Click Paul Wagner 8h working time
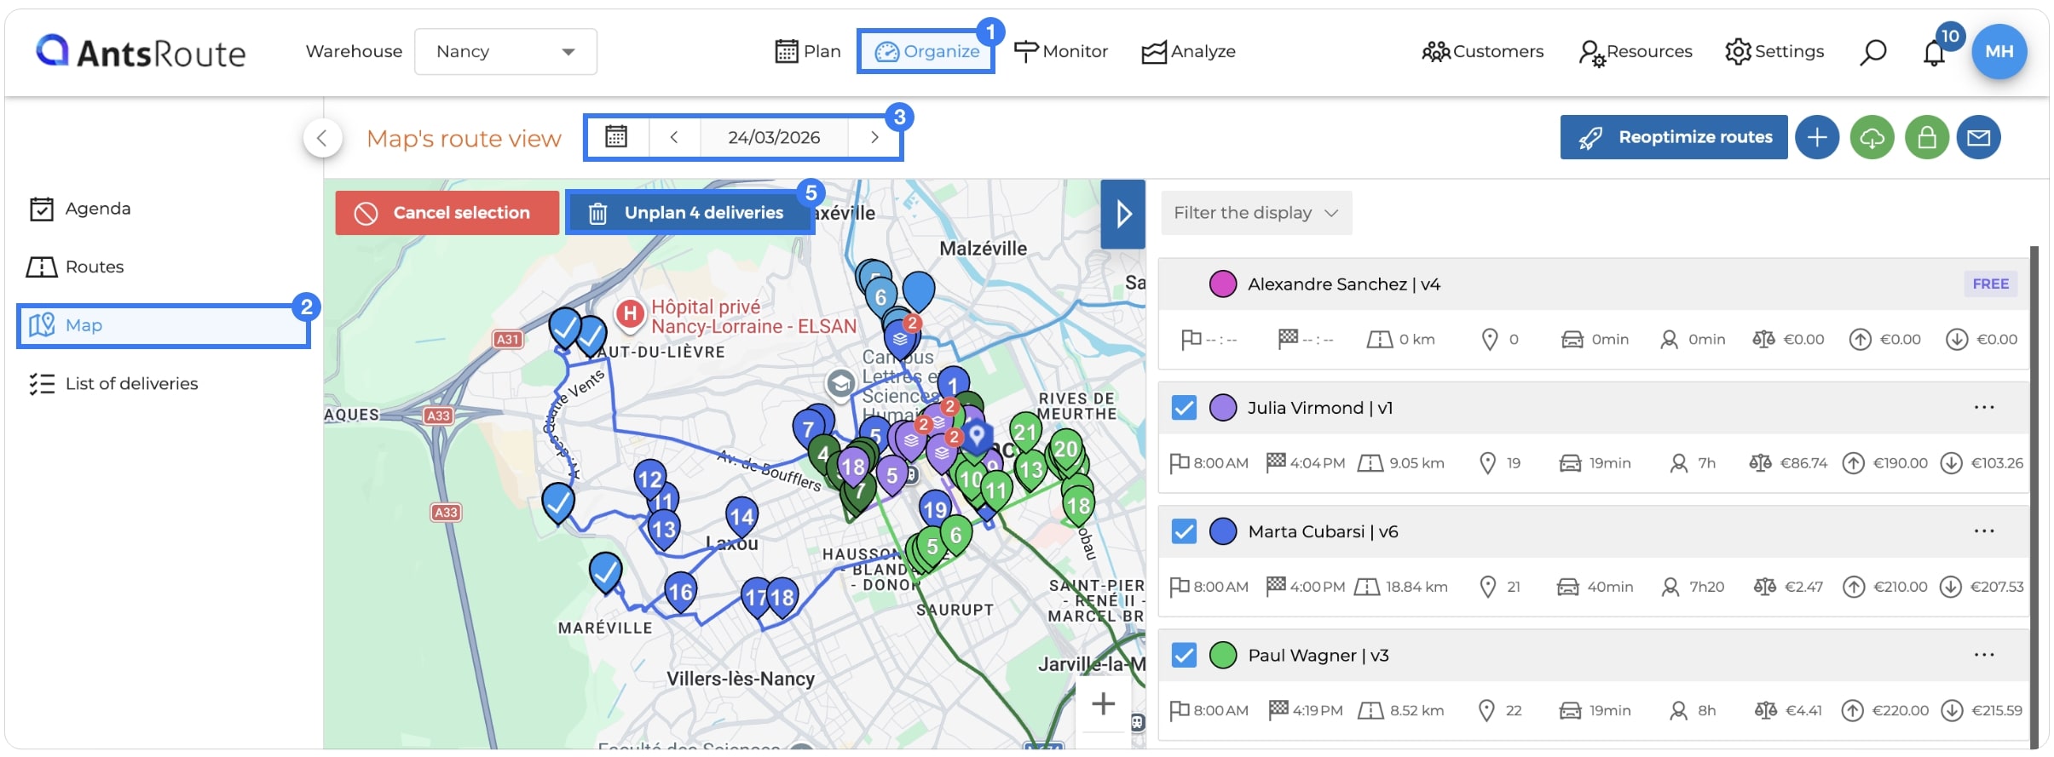Image resolution: width=2054 pixels, height=757 pixels. (x=1706, y=710)
